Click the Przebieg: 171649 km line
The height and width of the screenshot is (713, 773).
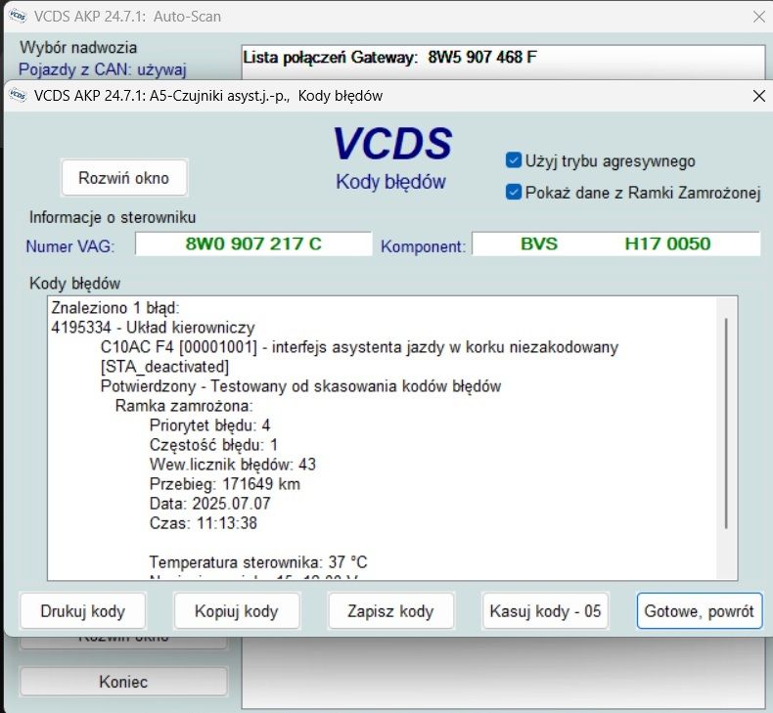tap(225, 484)
